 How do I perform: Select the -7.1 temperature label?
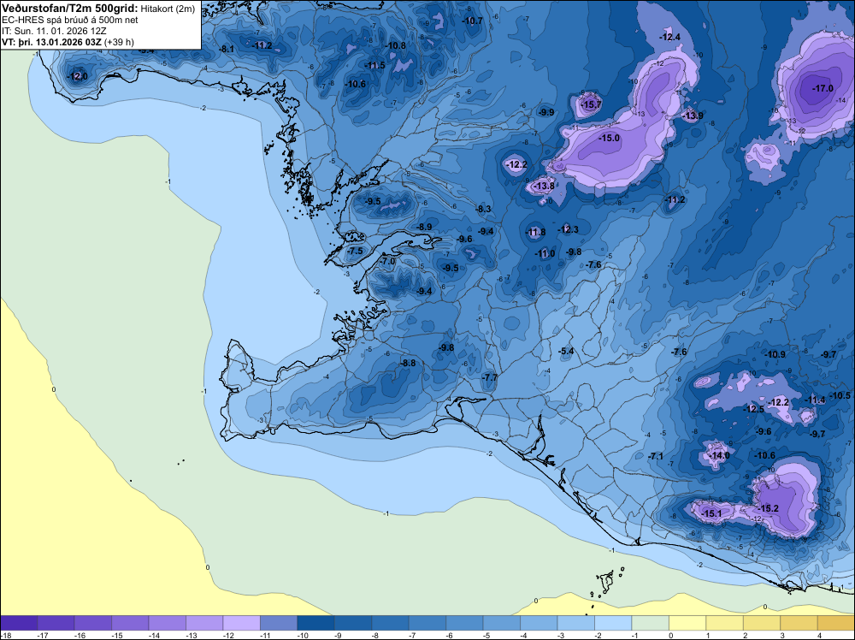click(656, 456)
